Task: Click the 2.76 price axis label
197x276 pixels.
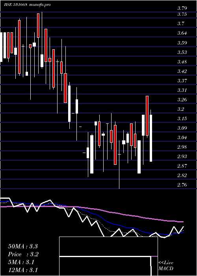Action: [x=182, y=185]
